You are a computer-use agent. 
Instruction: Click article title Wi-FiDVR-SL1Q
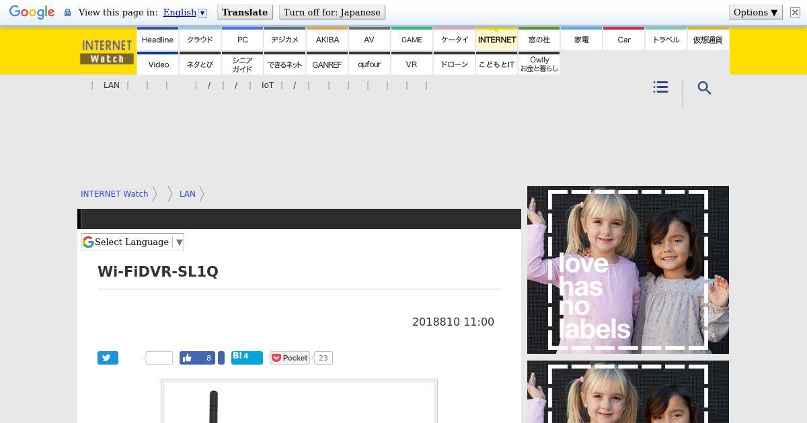coord(158,271)
